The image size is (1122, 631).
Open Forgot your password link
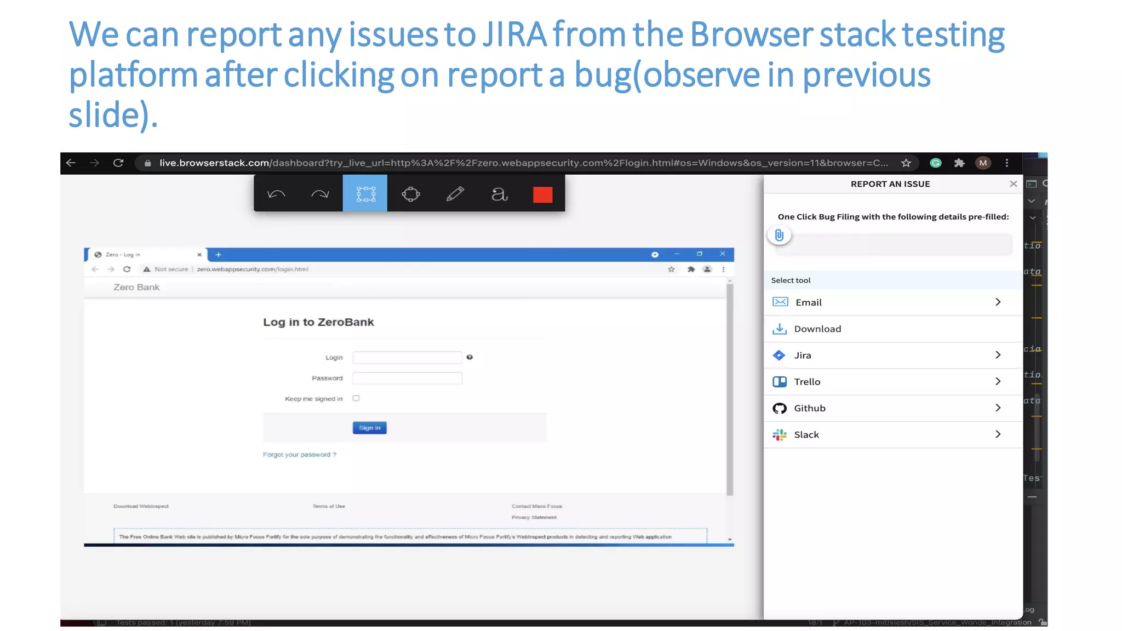click(x=299, y=455)
